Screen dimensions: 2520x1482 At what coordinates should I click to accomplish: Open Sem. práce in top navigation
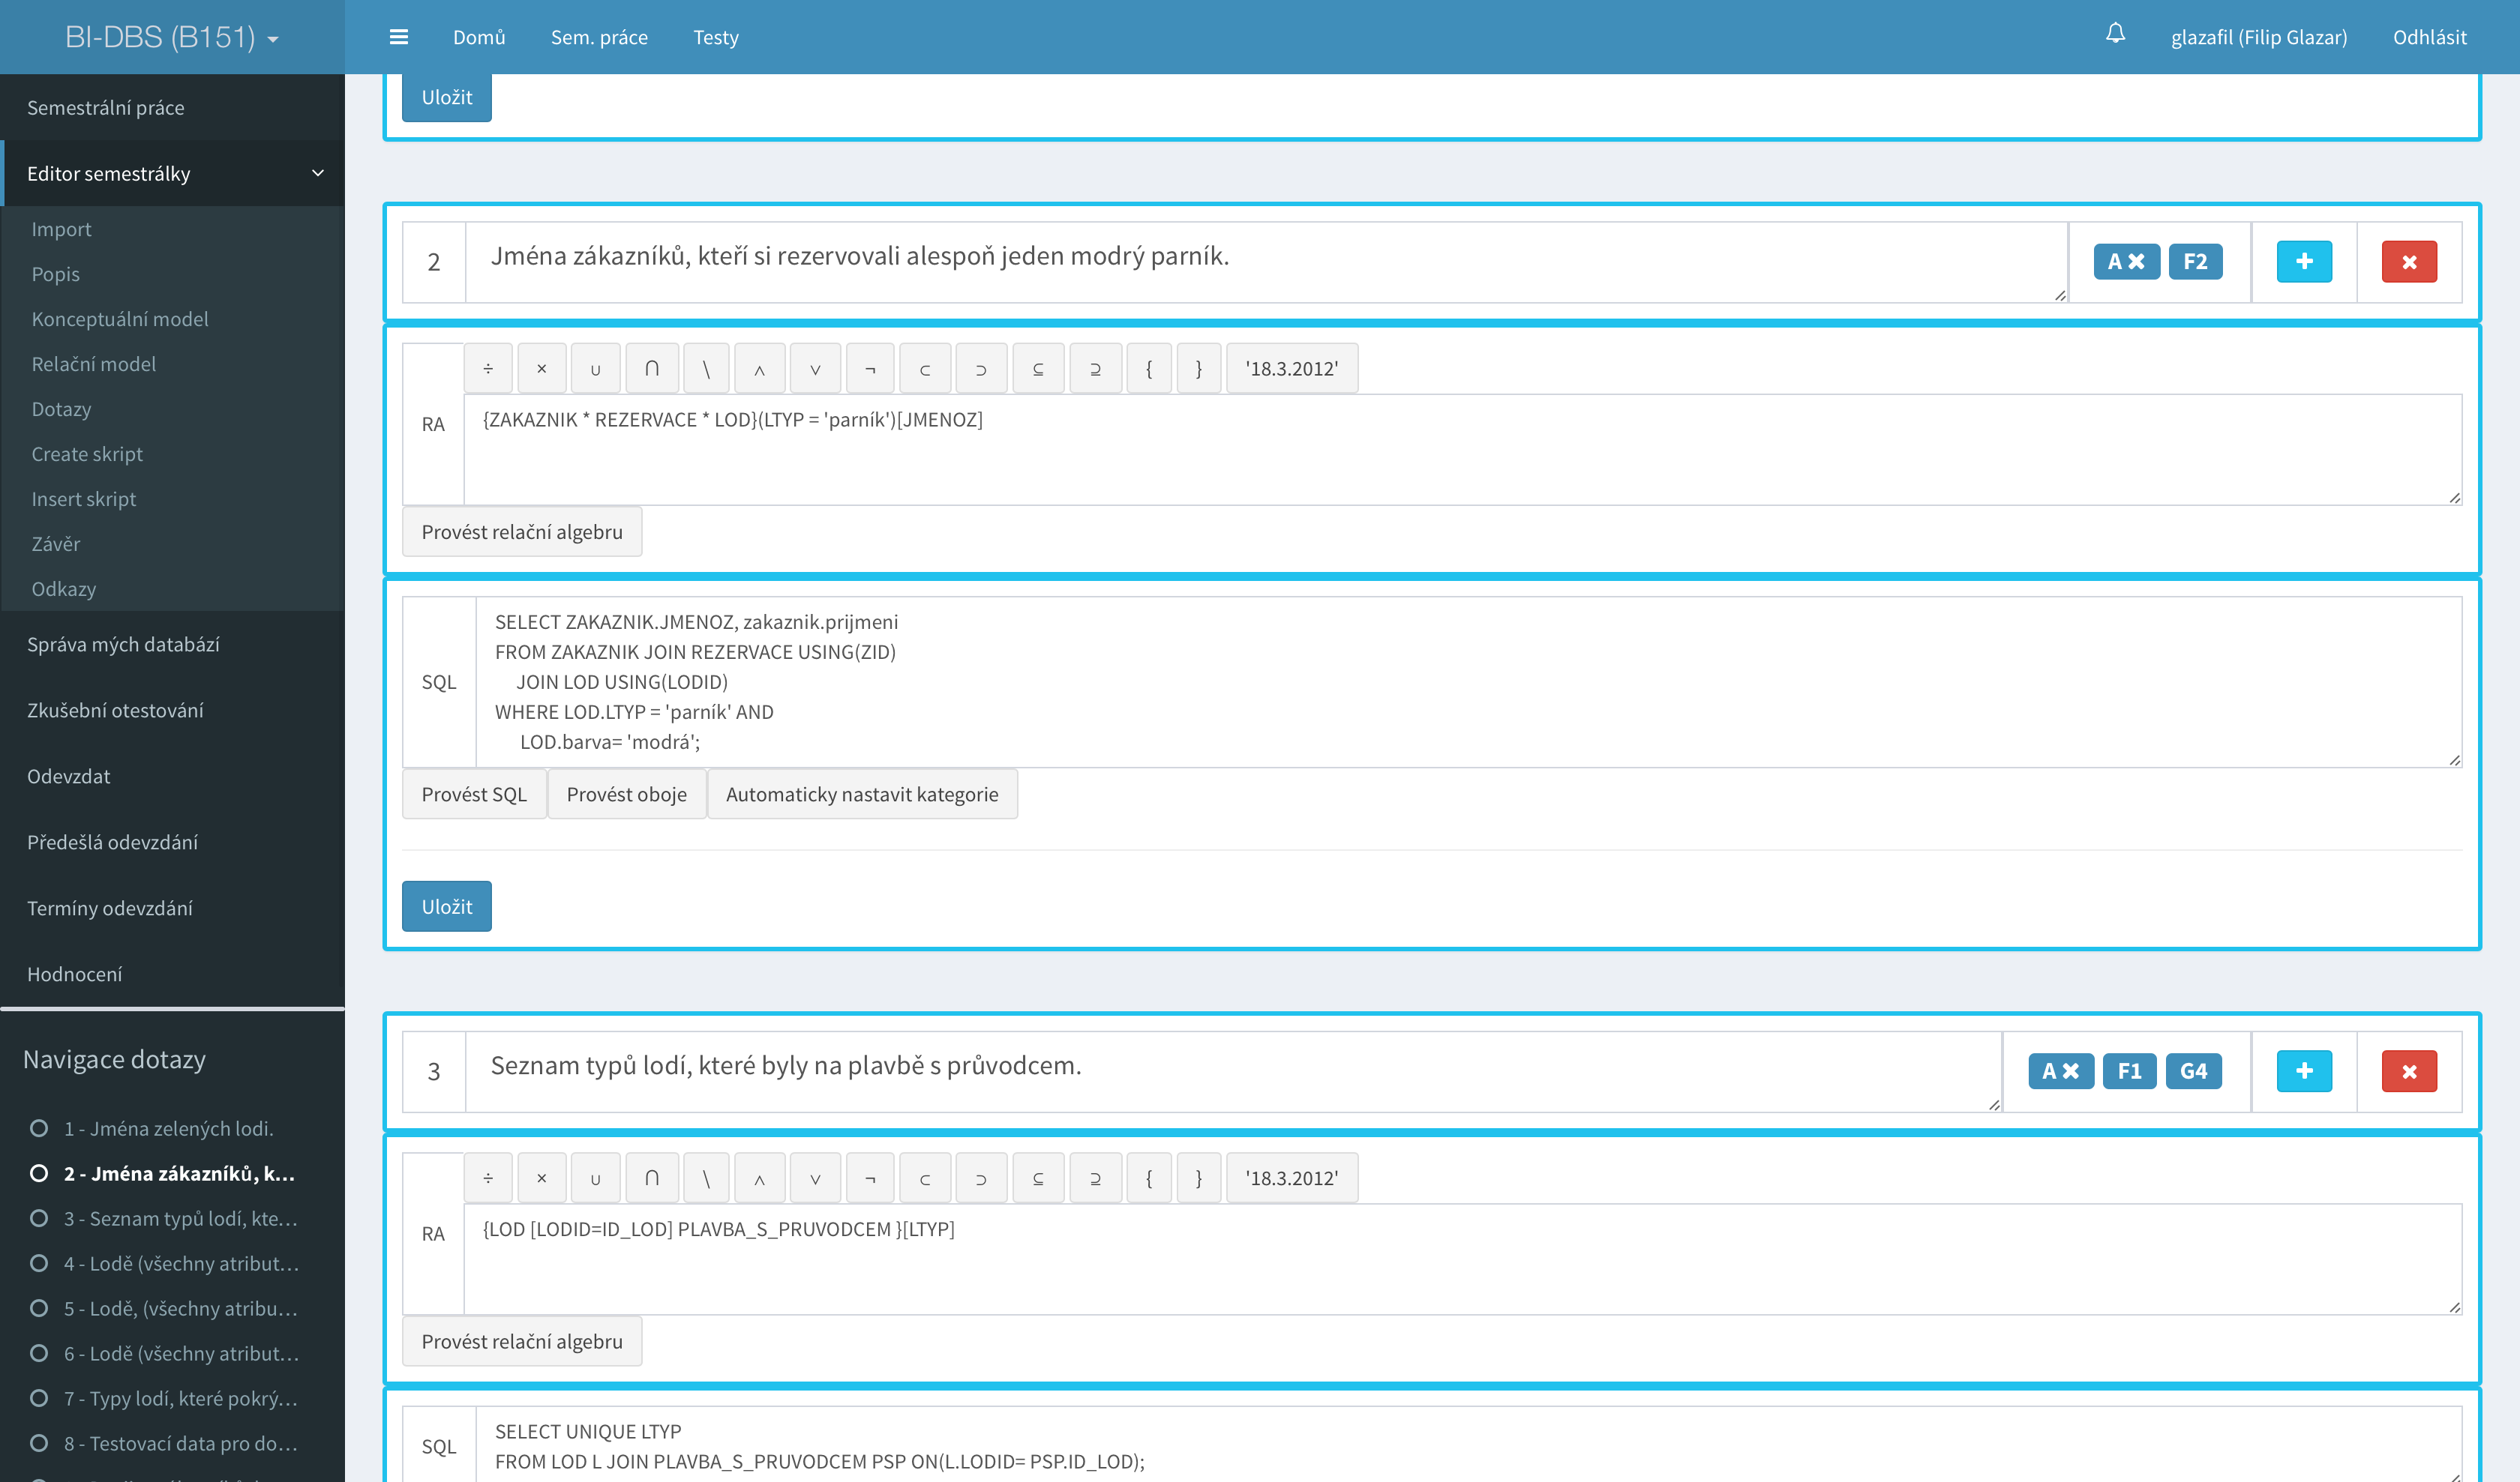(599, 37)
